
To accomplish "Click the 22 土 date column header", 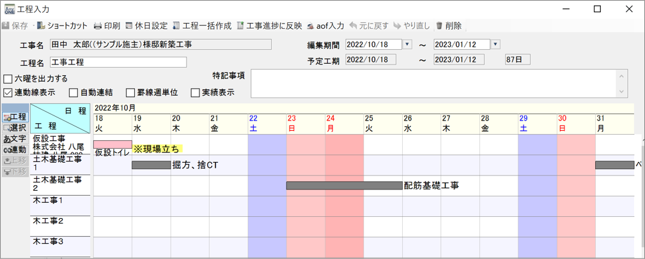I will [267, 123].
